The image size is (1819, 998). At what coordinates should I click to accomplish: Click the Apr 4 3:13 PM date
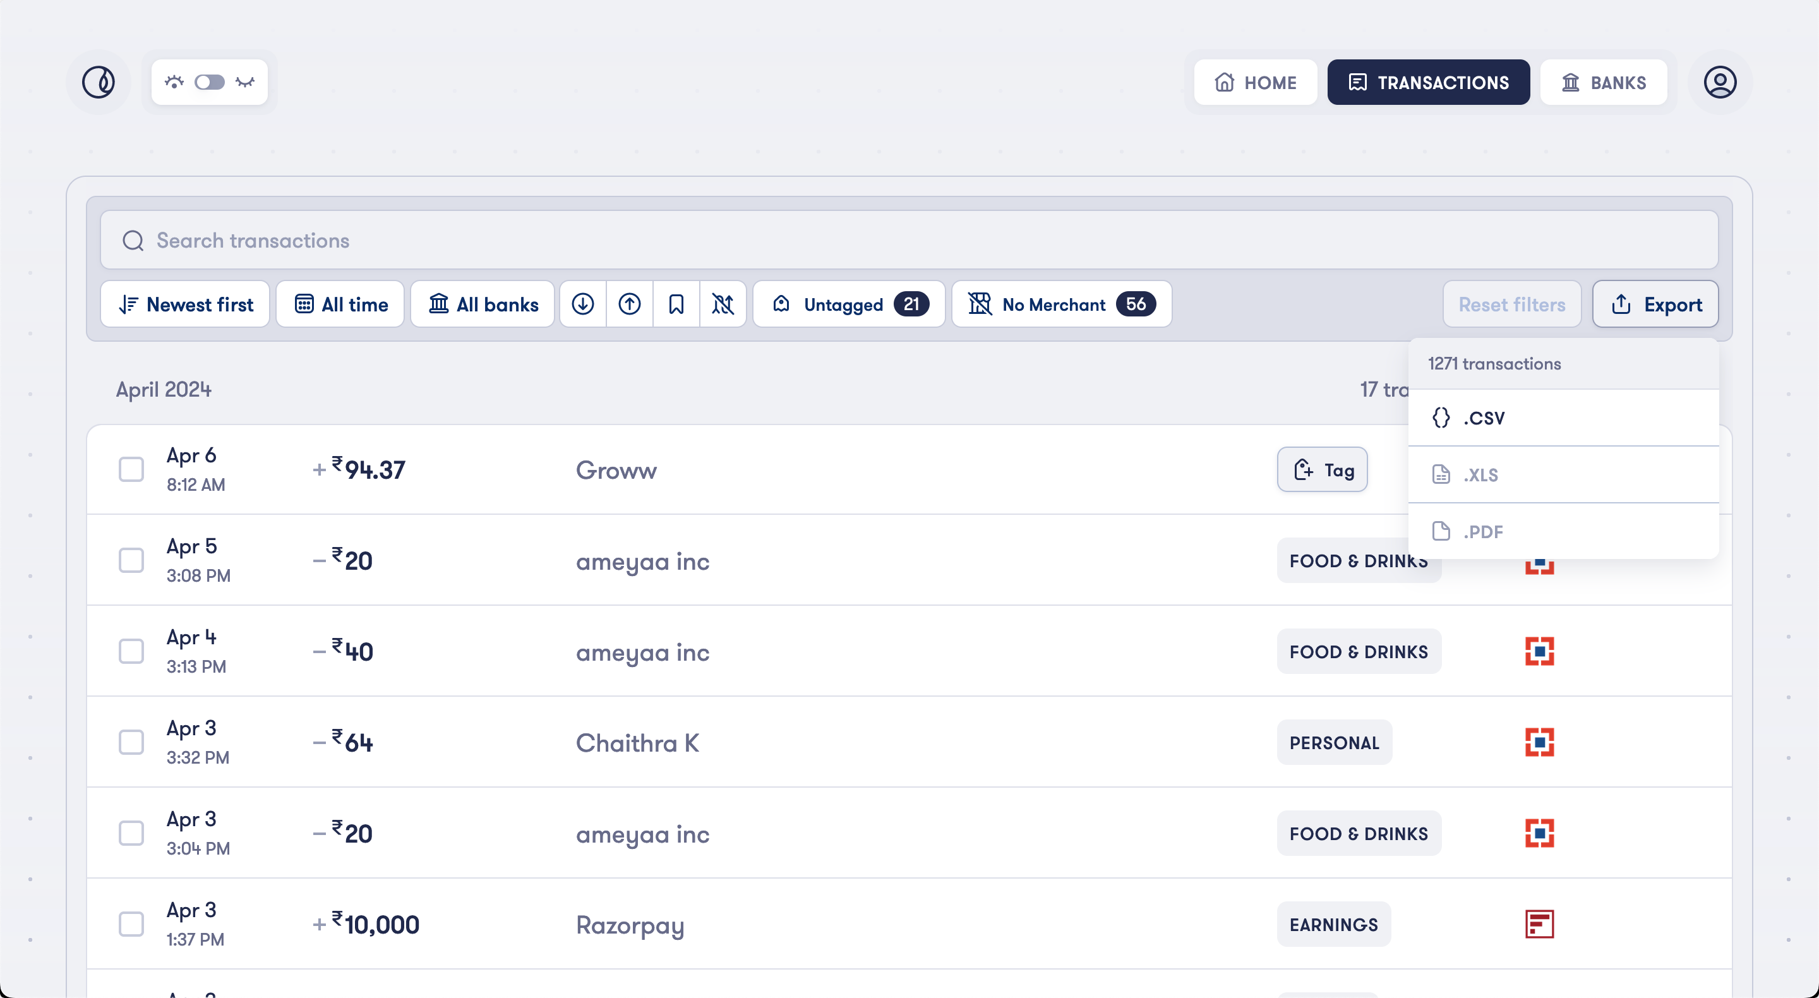[x=196, y=651]
